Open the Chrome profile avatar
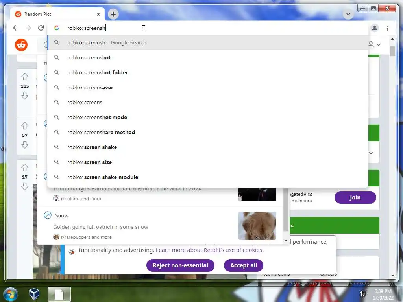Viewport: 403px width, 302px height. [375, 28]
